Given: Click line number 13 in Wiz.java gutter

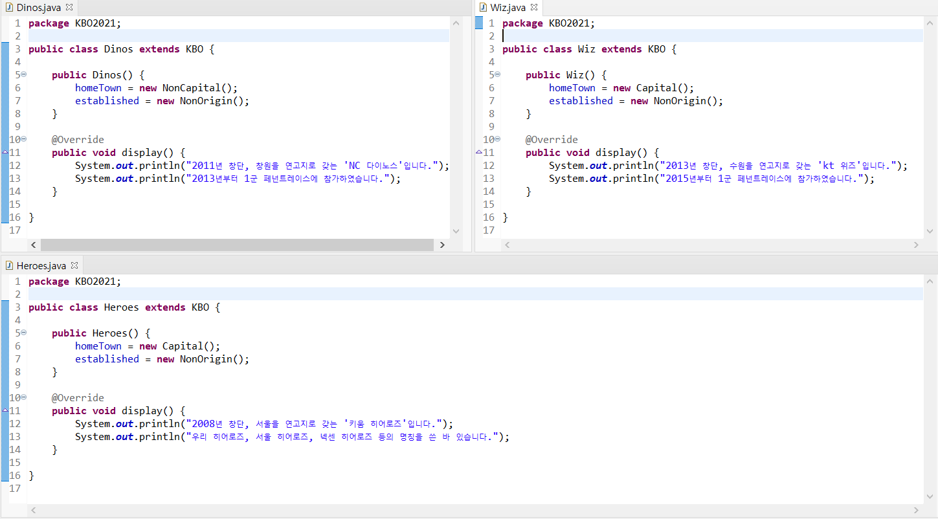Looking at the screenshot, I should (x=489, y=178).
